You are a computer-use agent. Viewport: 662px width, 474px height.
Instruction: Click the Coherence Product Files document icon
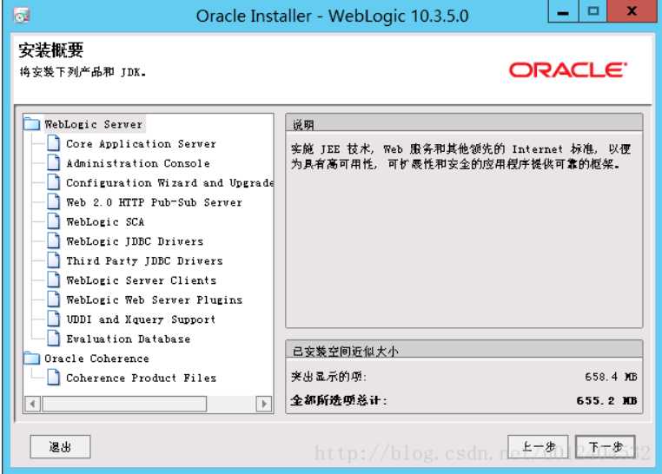click(53, 378)
